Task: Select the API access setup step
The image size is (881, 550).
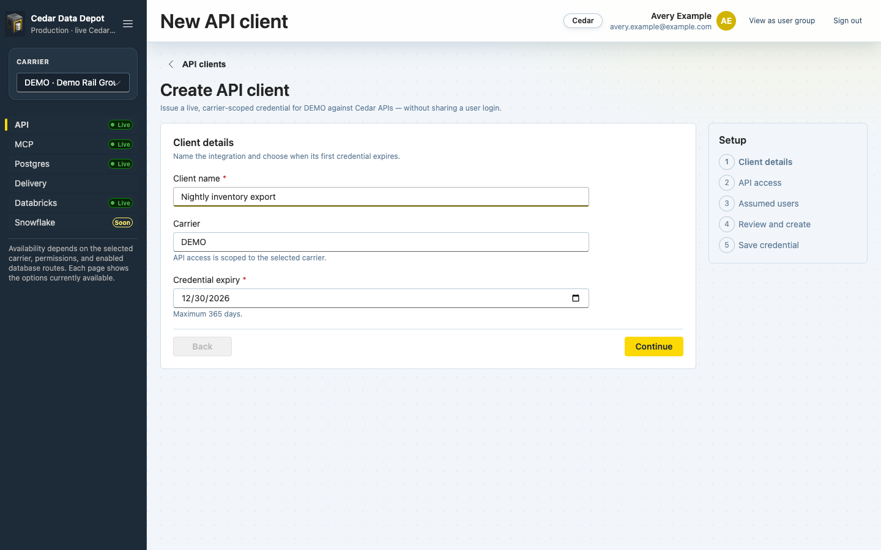Action: (760, 183)
